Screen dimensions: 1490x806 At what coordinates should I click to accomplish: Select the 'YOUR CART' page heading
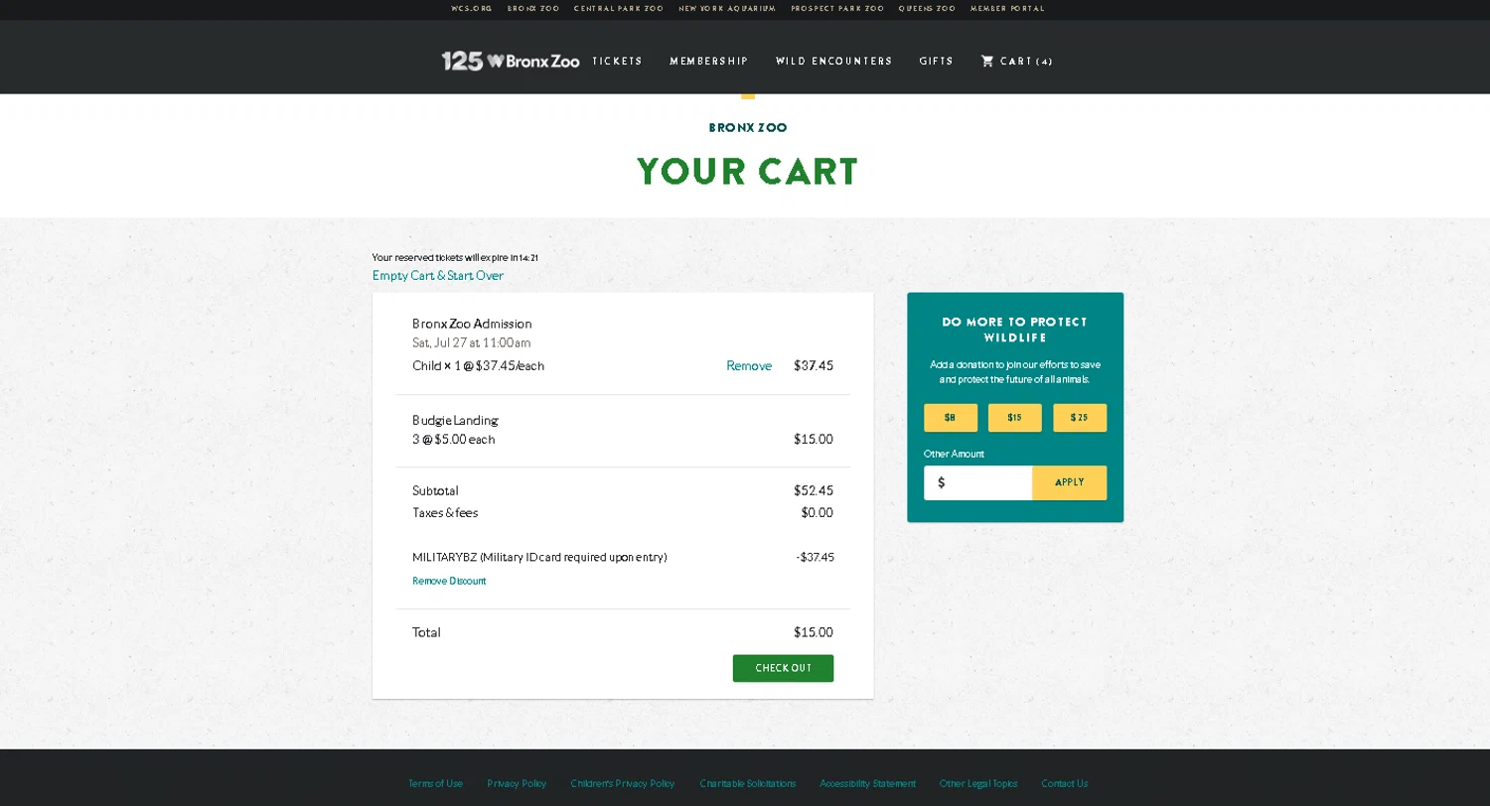pyautogui.click(x=748, y=172)
